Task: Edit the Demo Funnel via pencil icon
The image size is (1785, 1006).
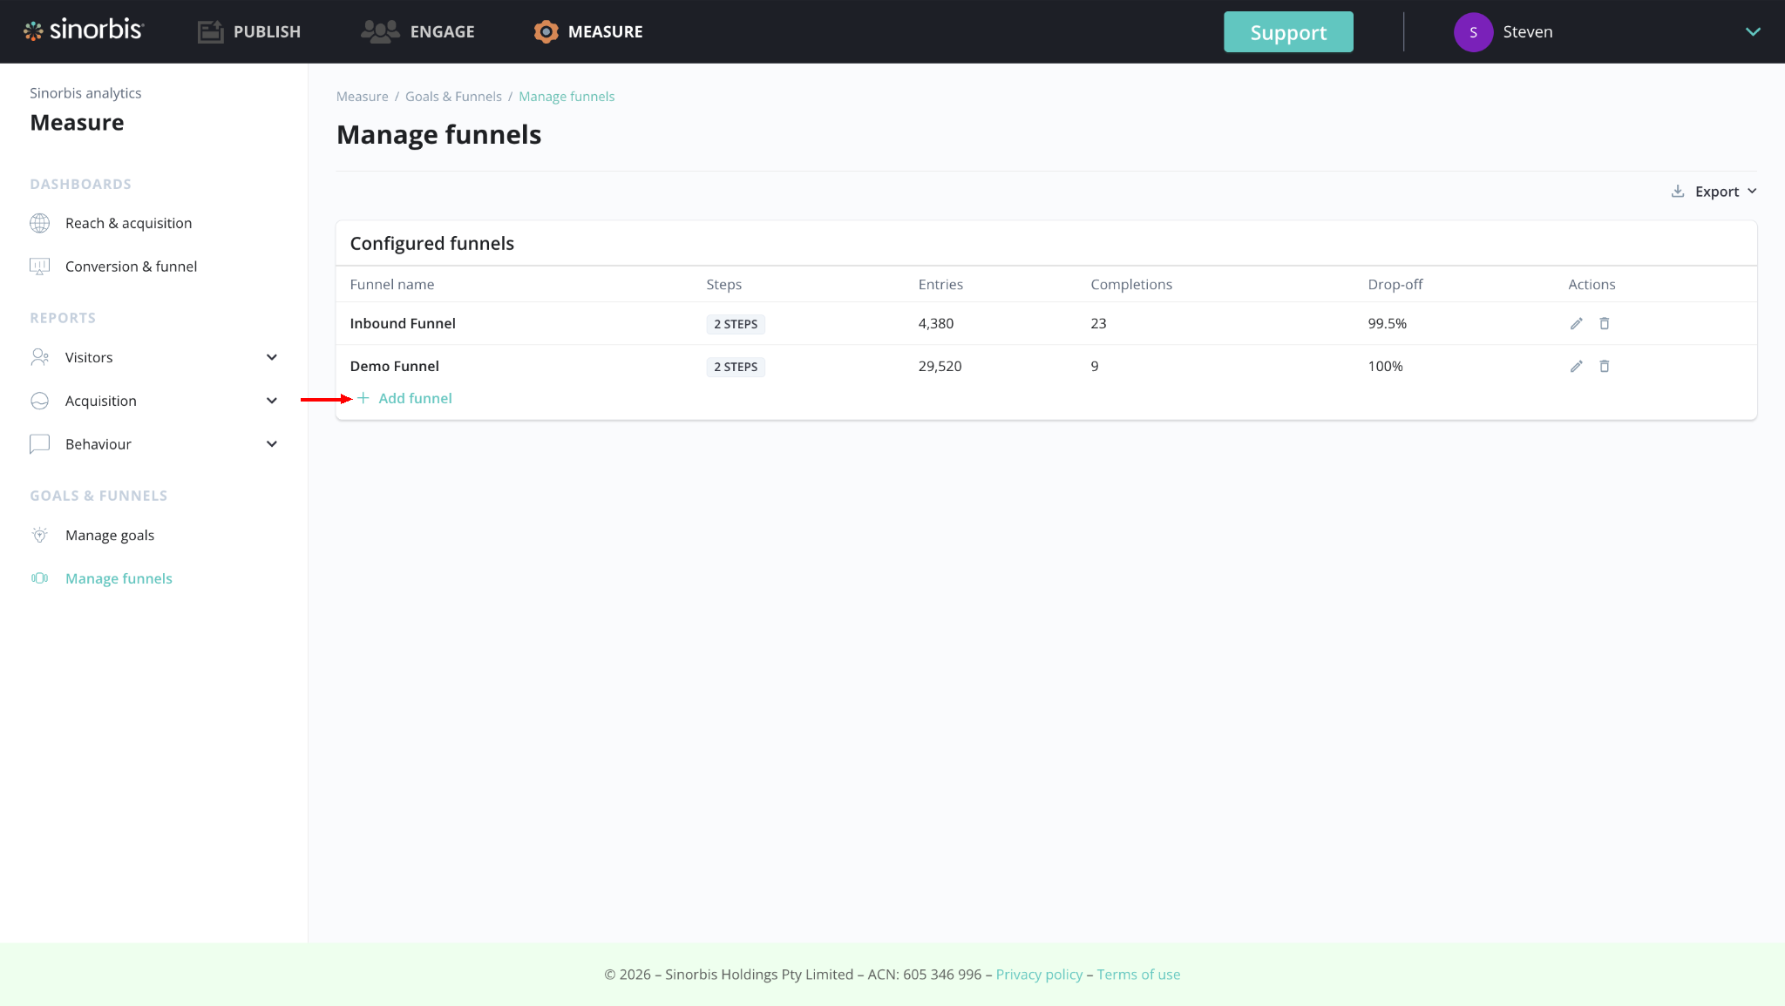Action: tap(1576, 366)
